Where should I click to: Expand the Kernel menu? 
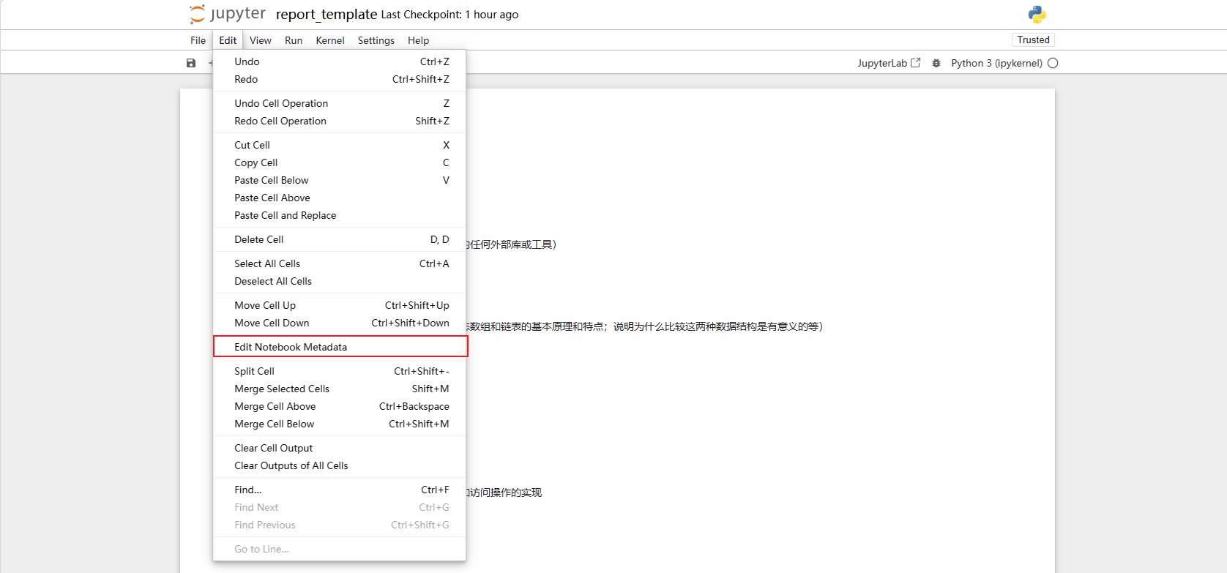pos(329,40)
